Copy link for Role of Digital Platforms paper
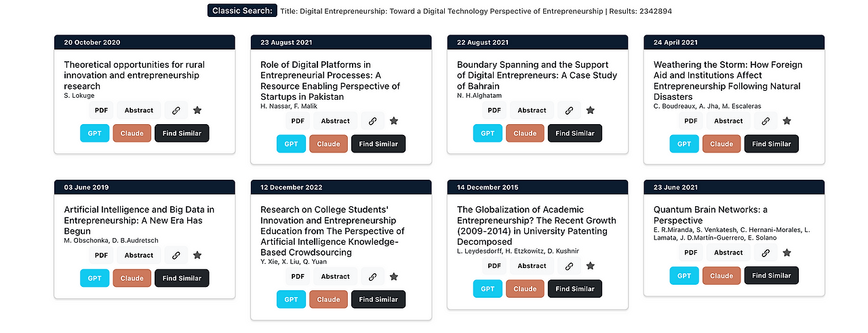The image size is (868, 333). (x=373, y=121)
